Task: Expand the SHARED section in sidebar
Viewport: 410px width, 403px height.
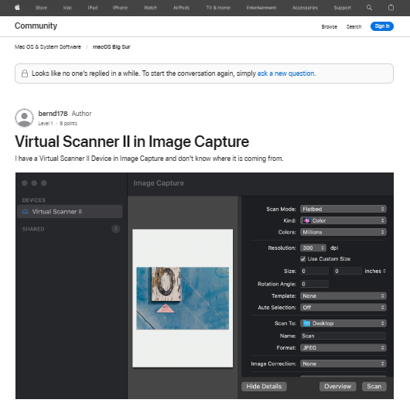Action: (33, 229)
